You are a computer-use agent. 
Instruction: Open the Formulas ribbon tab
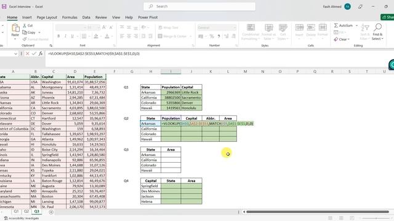pyautogui.click(x=70, y=17)
